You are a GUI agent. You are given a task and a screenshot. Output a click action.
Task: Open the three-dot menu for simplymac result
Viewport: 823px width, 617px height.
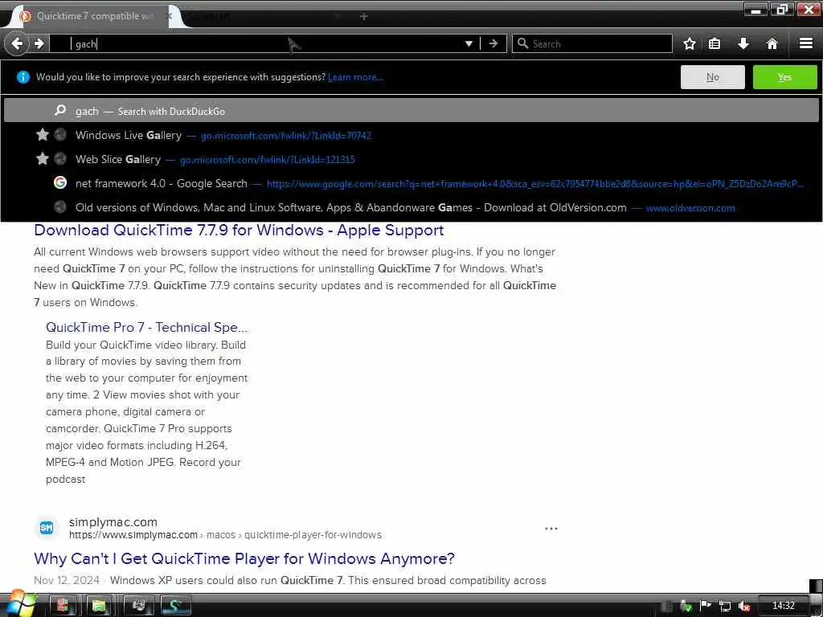pyautogui.click(x=551, y=529)
